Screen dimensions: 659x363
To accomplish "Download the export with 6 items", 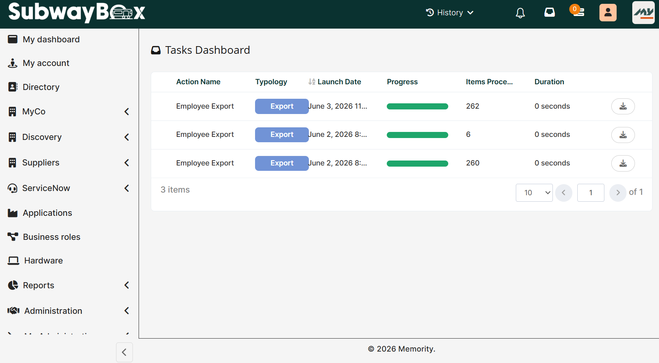I will [x=623, y=135].
